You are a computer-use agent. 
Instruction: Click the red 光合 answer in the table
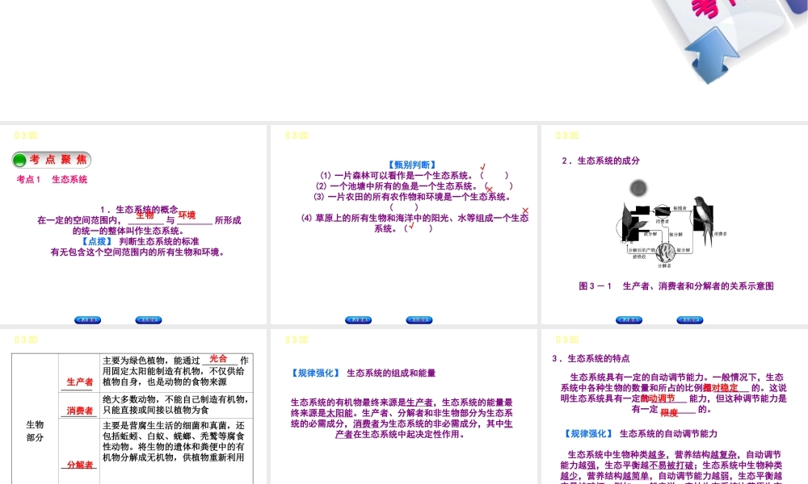pos(218,358)
